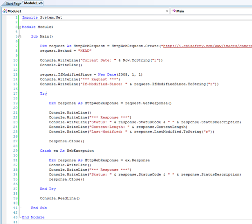The image size is (252, 224).
Task: Click 'Imports System.Net' on line 1
Action: [x=42, y=18]
